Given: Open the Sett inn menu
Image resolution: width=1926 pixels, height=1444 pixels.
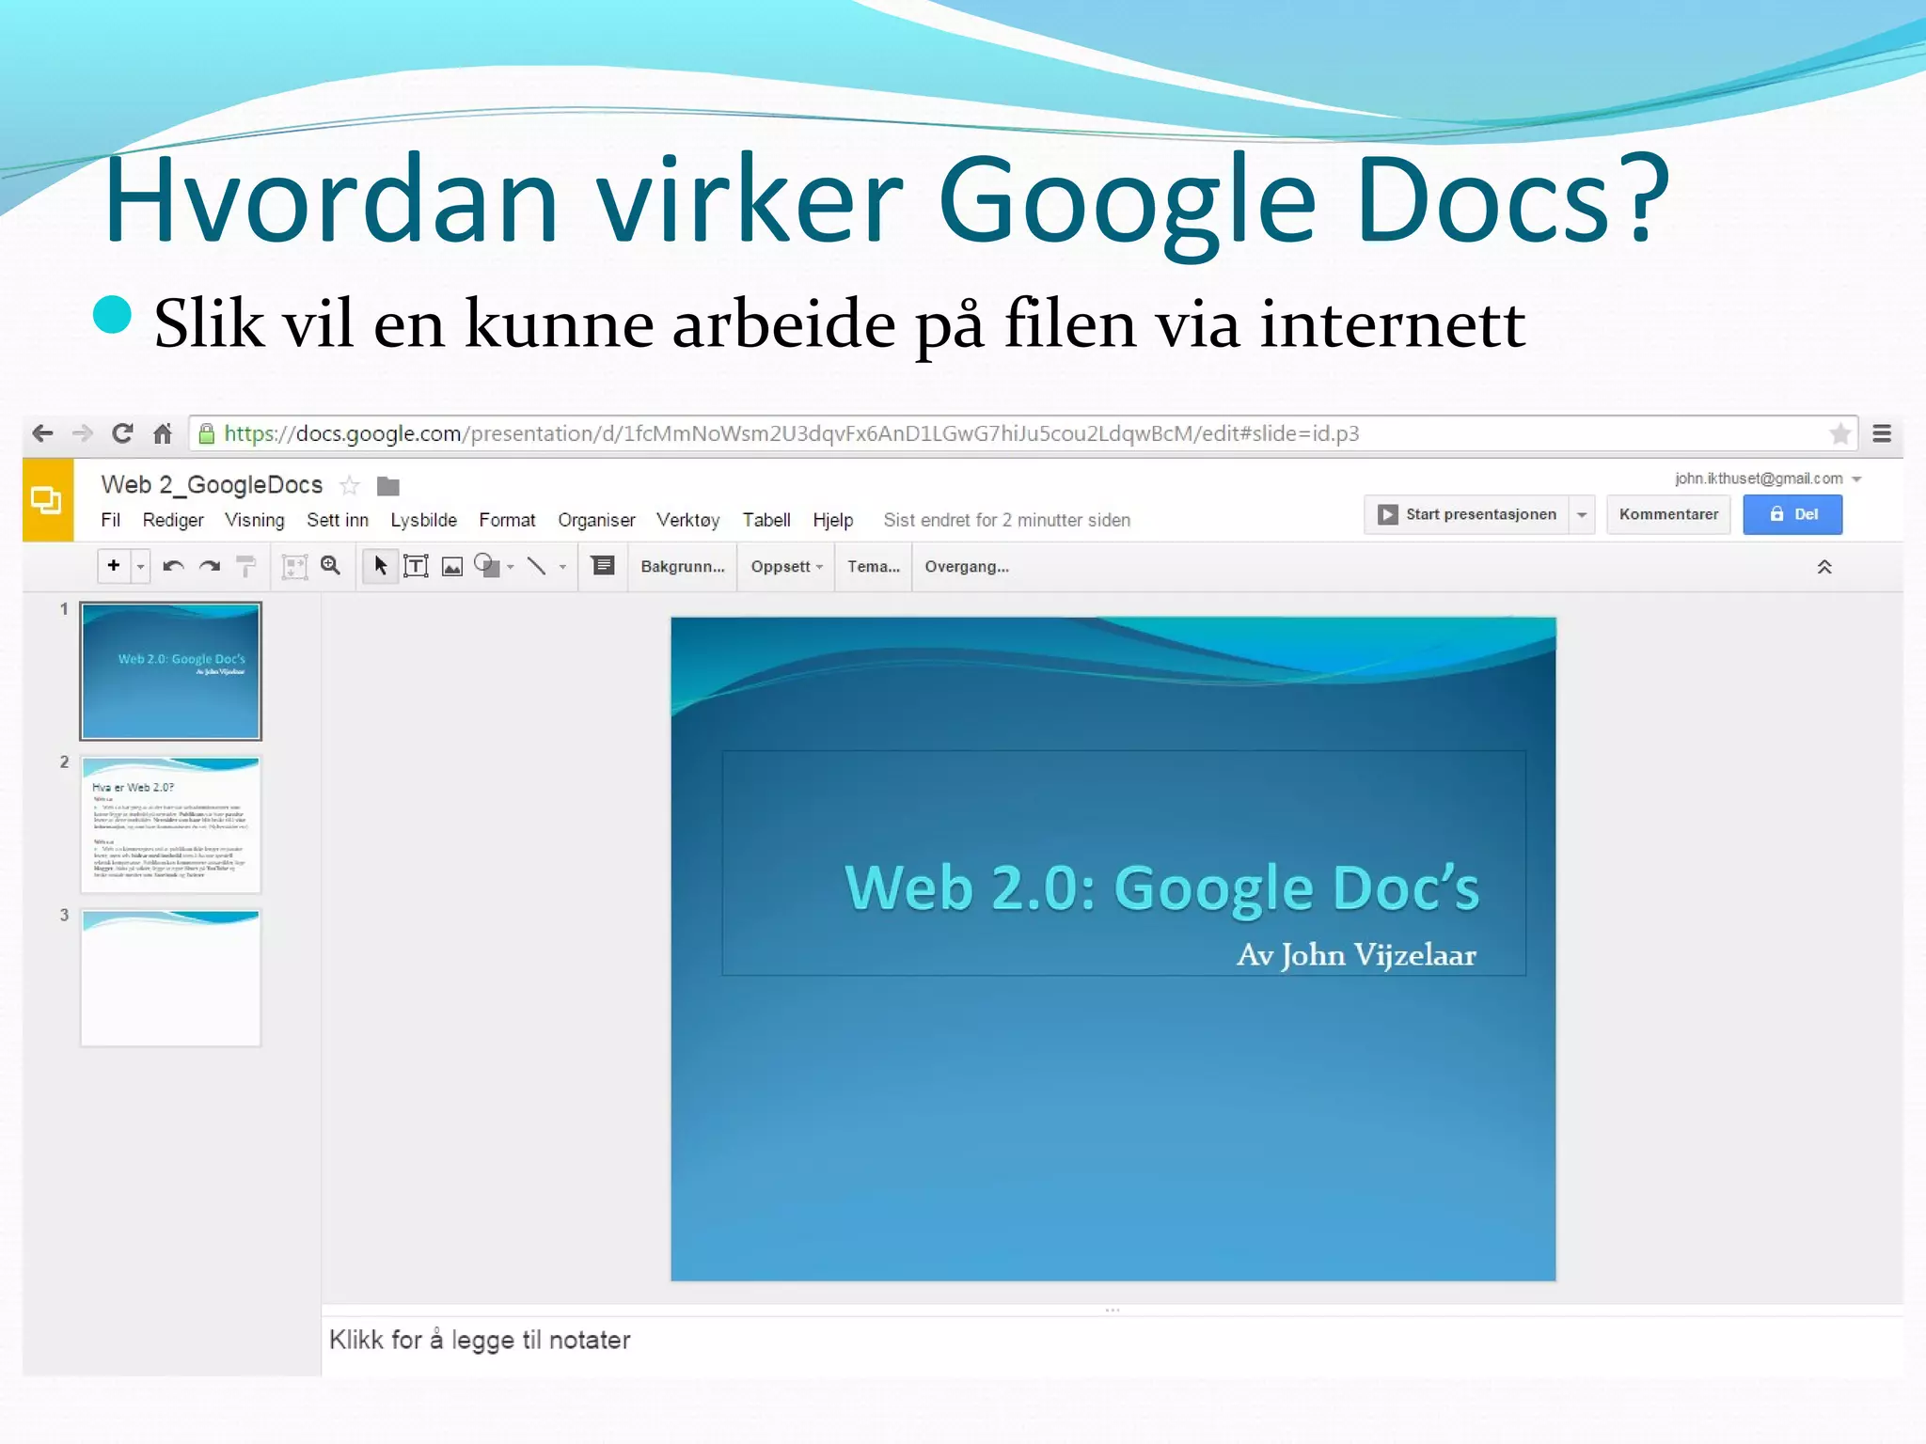Looking at the screenshot, I should tap(338, 520).
